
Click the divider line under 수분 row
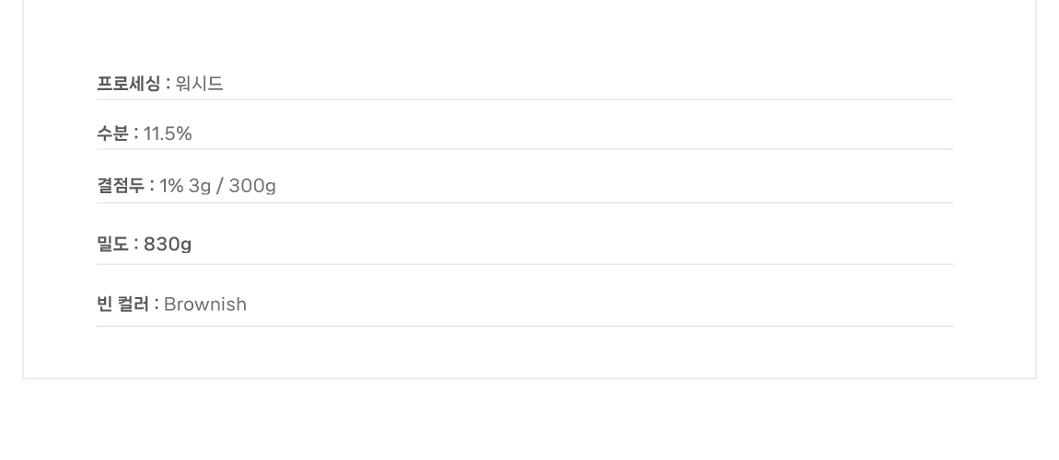tap(525, 150)
